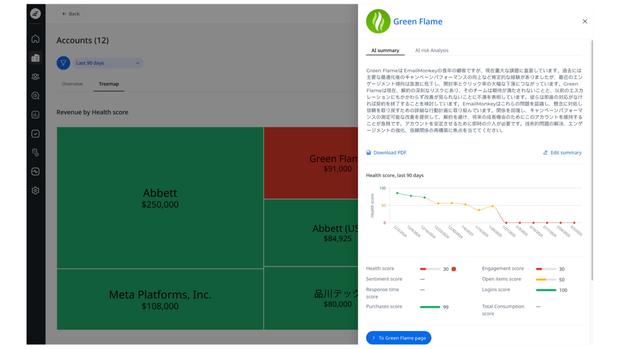The width and height of the screenshot is (621, 349).
Task: Switch to the Overview tab
Action: [x=72, y=84]
